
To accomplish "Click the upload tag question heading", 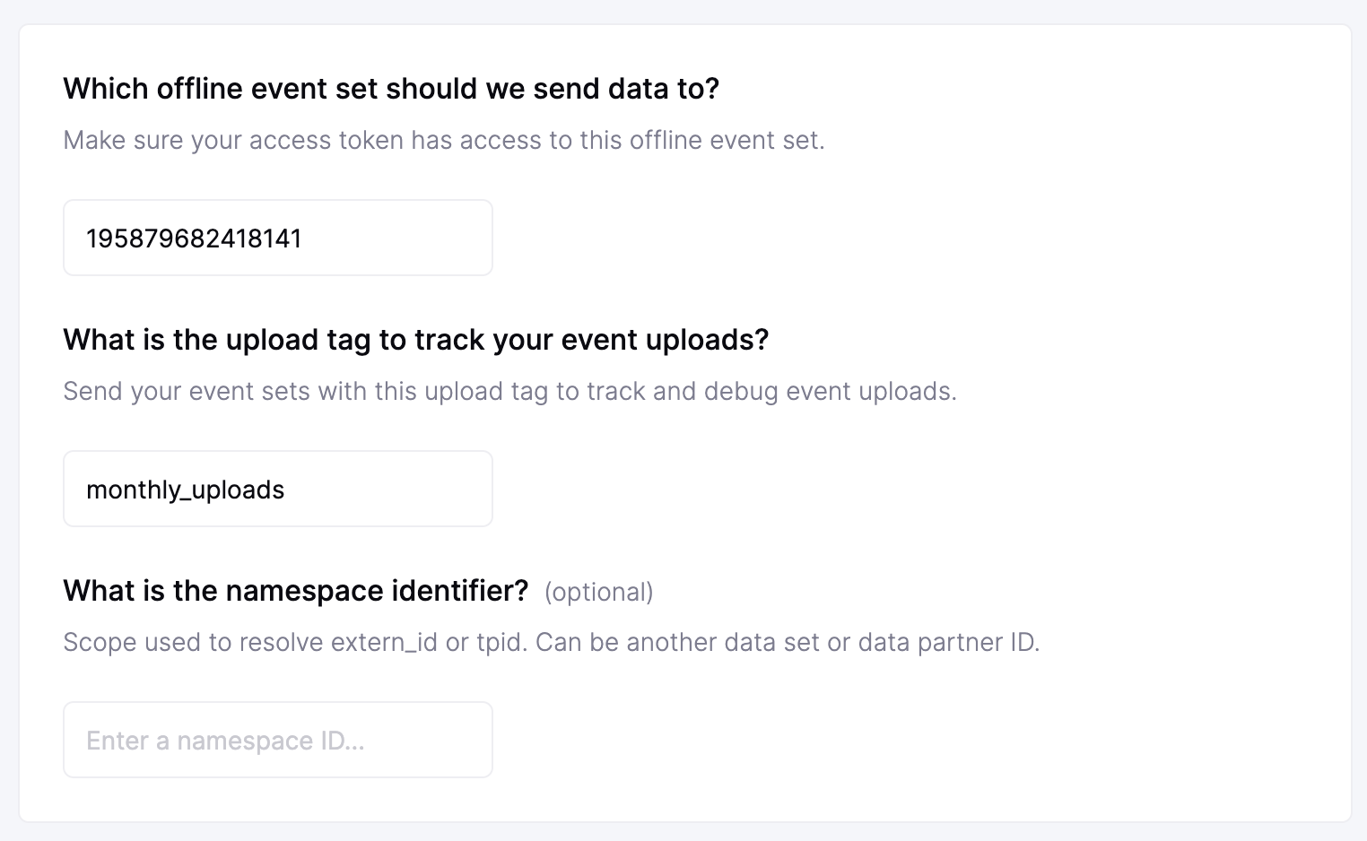I will point(415,339).
